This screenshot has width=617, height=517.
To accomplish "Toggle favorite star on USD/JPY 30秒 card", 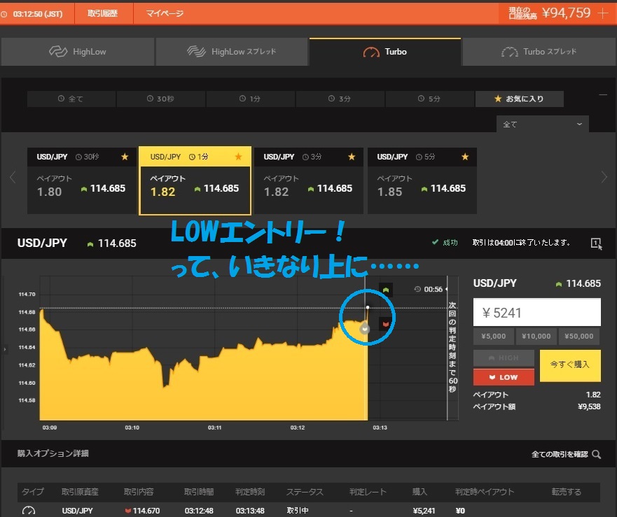I will tap(125, 157).
